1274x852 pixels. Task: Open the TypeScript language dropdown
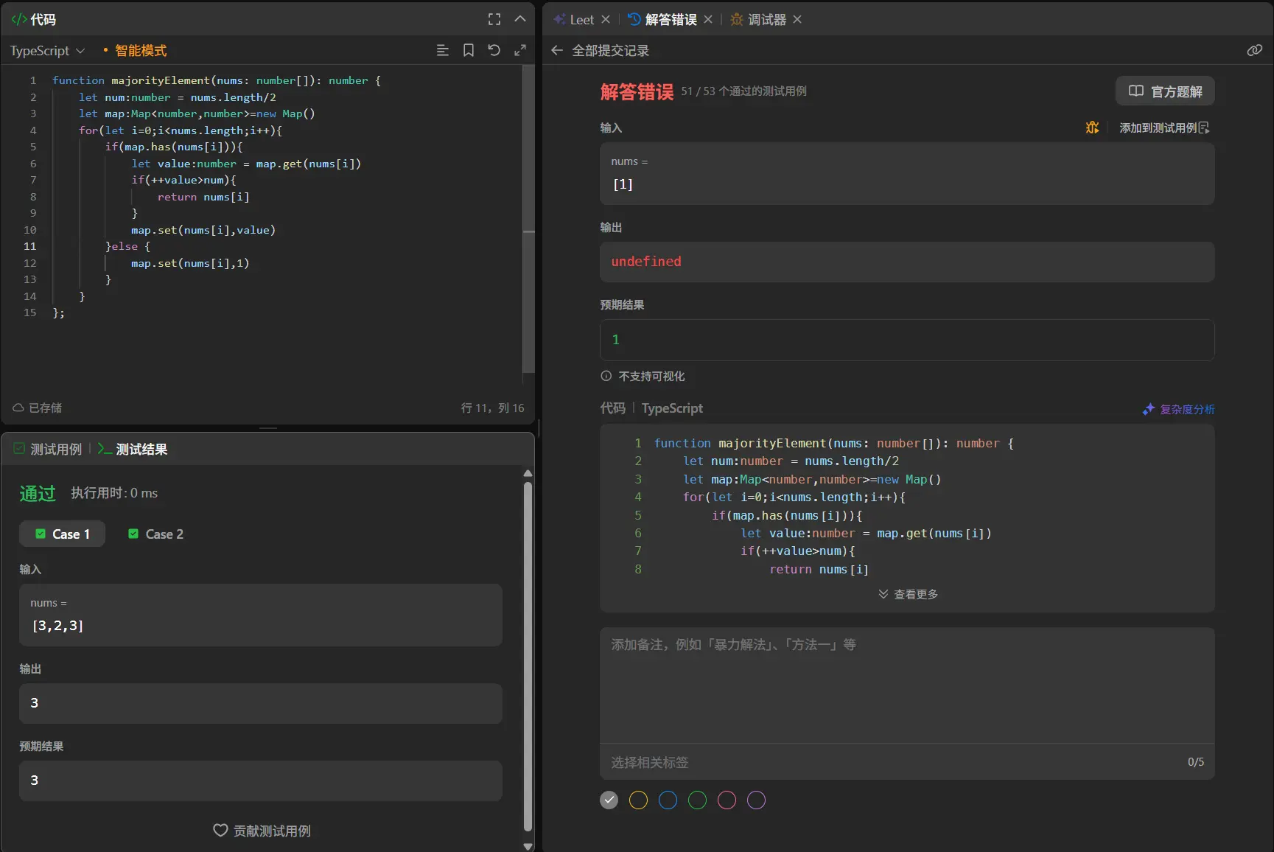[x=47, y=50]
